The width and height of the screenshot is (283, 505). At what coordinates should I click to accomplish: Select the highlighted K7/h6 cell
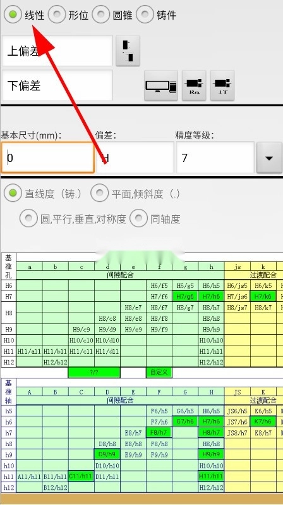(263, 421)
